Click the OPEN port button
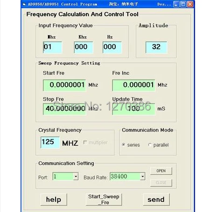Screen dimensions: 203x212 pyautogui.click(x=161, y=171)
